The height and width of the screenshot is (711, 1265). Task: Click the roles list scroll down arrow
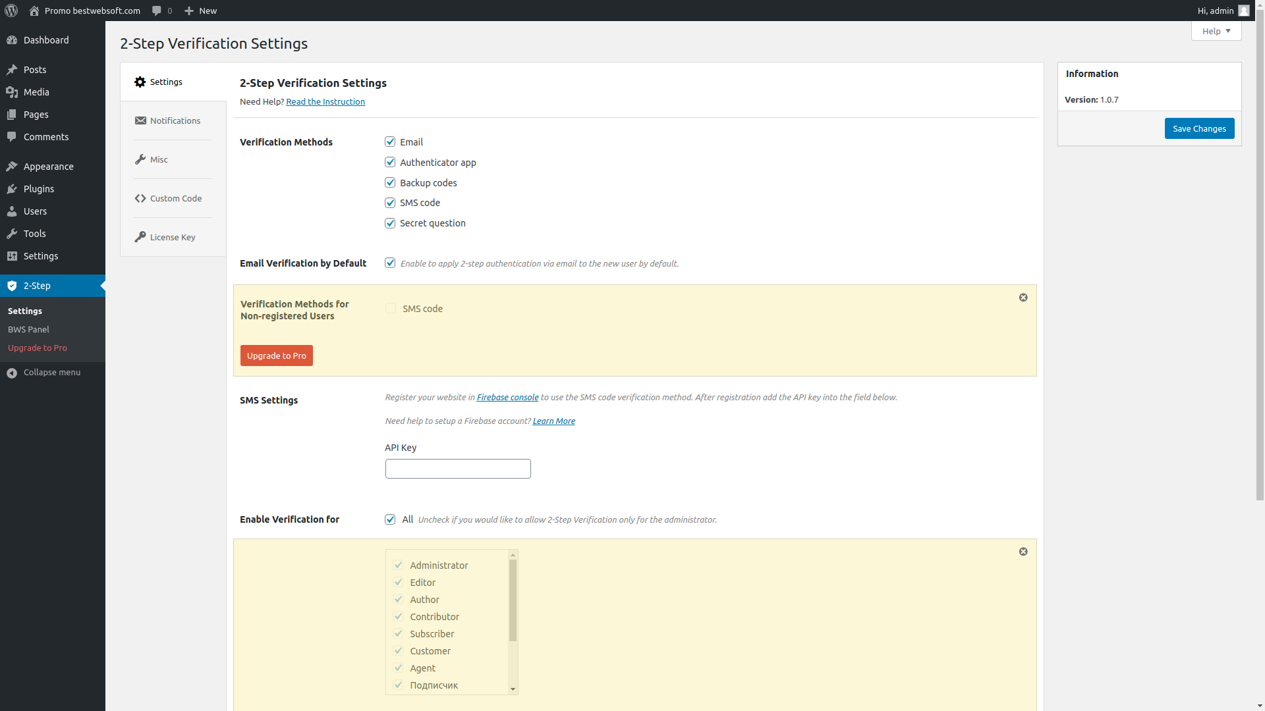point(513,689)
